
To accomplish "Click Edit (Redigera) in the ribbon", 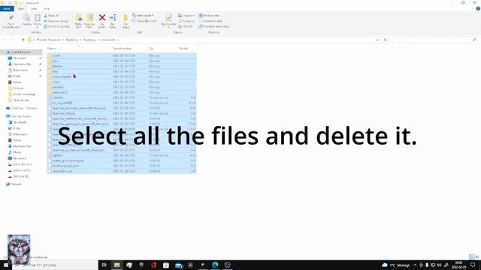I will click(x=186, y=21).
